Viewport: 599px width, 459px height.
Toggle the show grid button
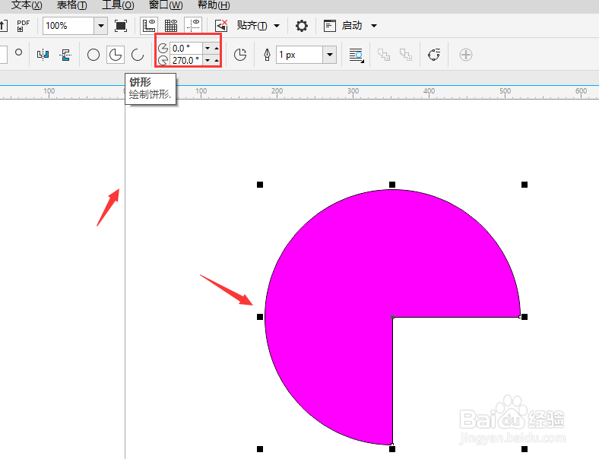(171, 26)
